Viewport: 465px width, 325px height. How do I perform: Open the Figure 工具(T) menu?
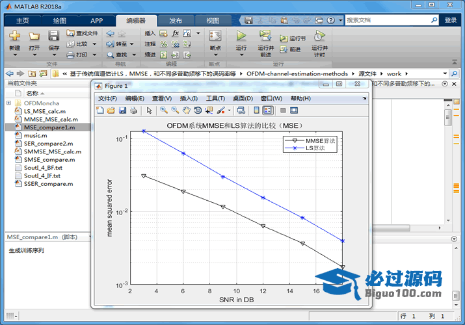216,98
